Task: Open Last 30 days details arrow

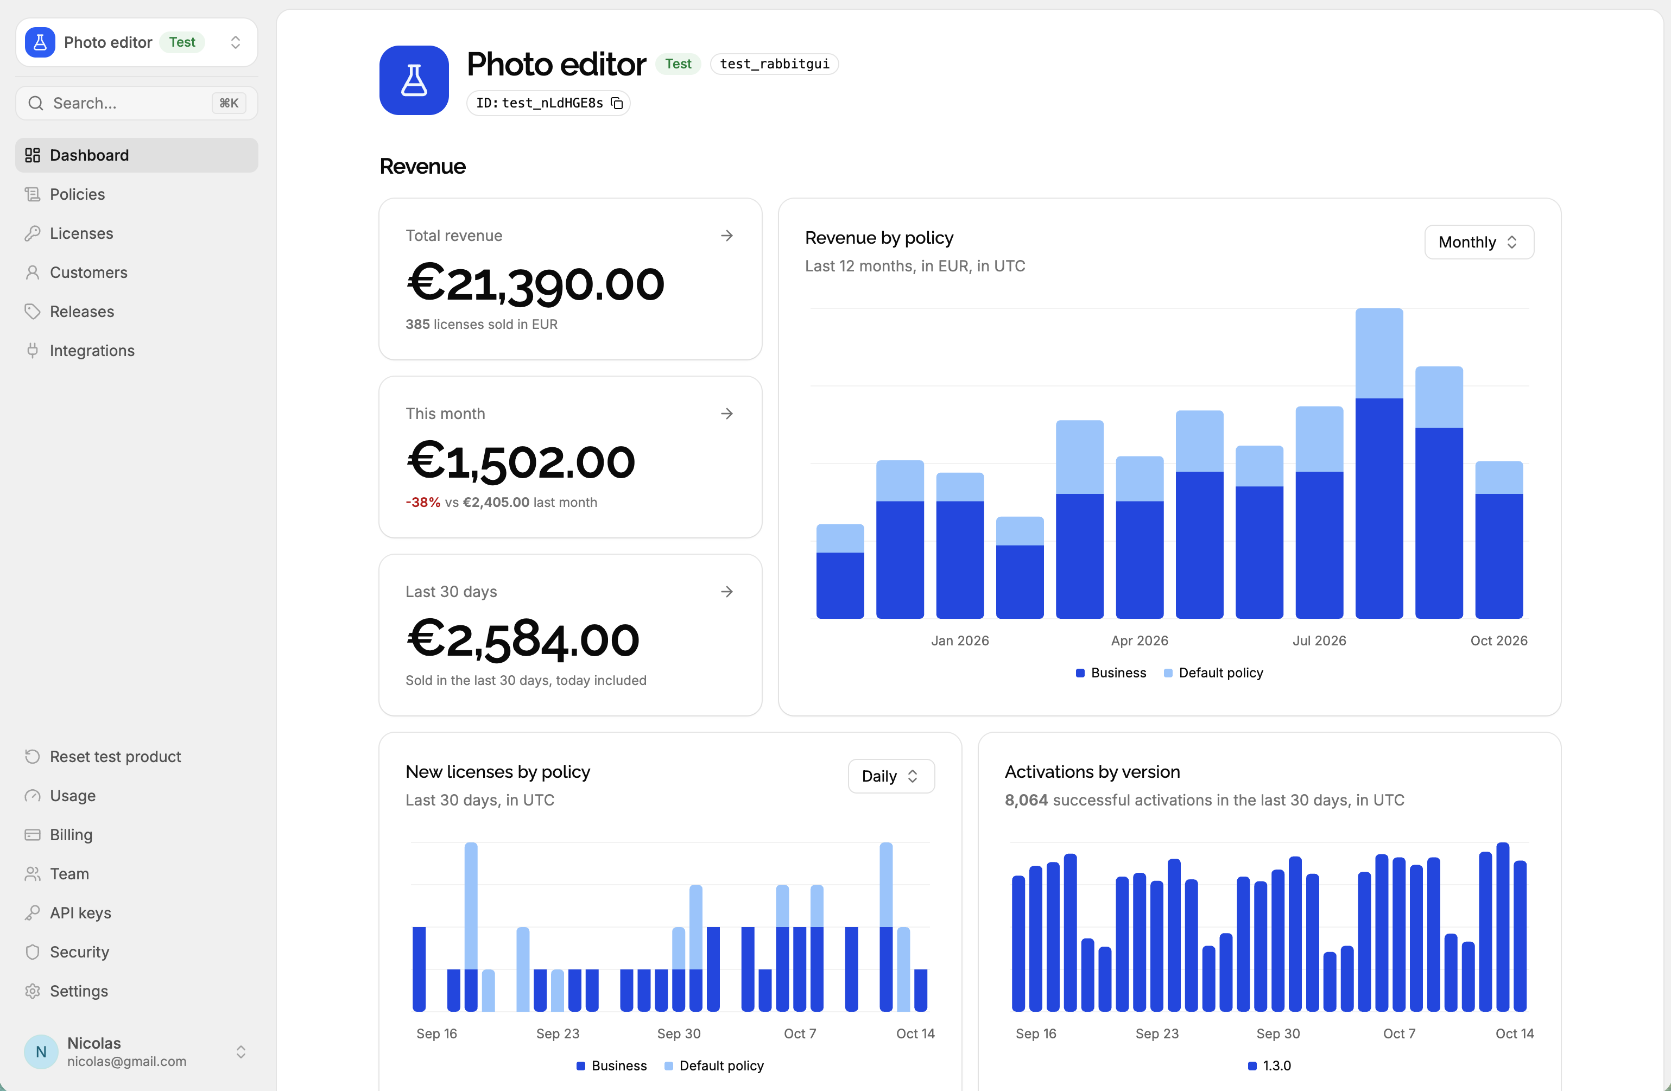Action: coord(727,592)
